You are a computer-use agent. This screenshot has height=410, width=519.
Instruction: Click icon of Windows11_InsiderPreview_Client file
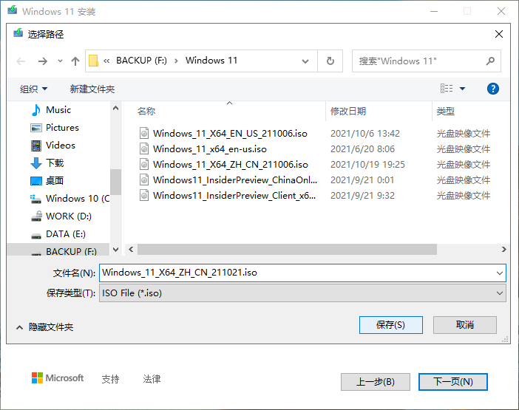click(x=144, y=196)
